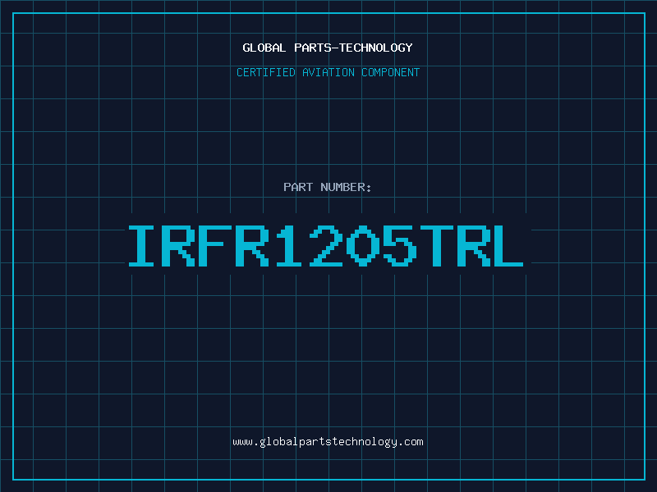The height and width of the screenshot is (492, 657).
Task: Open the www.globalpartstechnology.com link
Action: (x=328, y=442)
